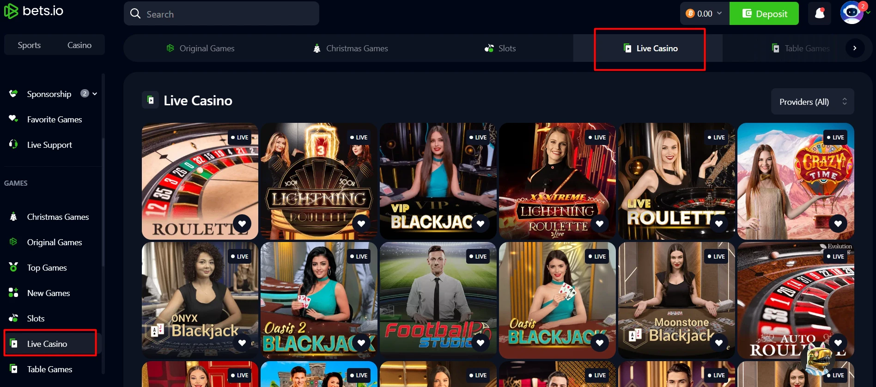This screenshot has height=387, width=876.
Task: Click the Sponsorship heart-hand icon
Action: 13,94
